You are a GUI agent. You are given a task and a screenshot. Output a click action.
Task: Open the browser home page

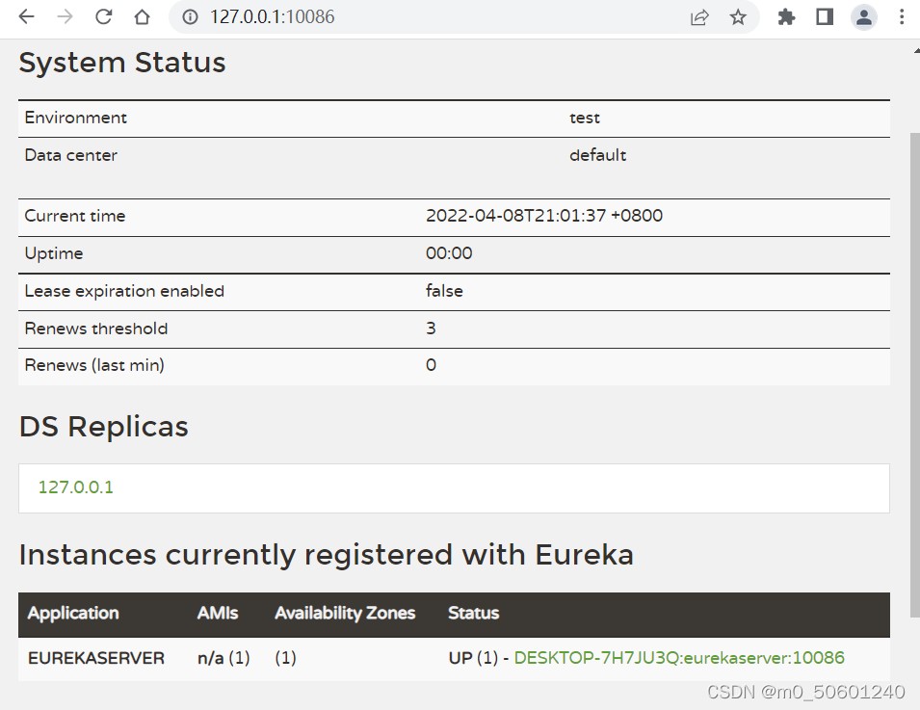point(143,16)
